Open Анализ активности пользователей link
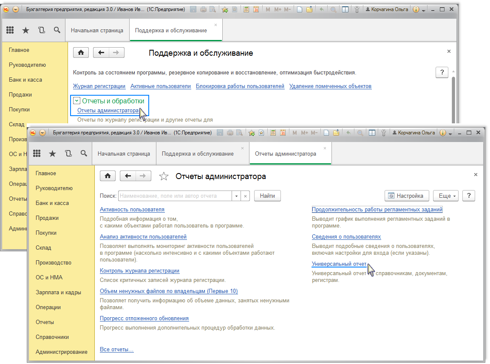The image size is (490, 364). click(143, 237)
